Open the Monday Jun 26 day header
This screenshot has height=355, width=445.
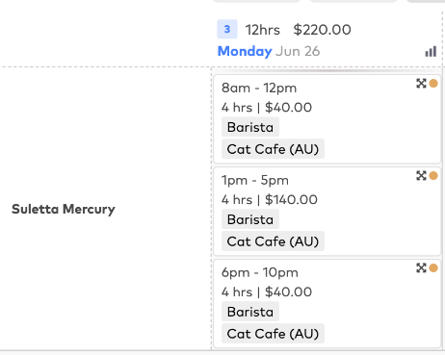coord(269,51)
